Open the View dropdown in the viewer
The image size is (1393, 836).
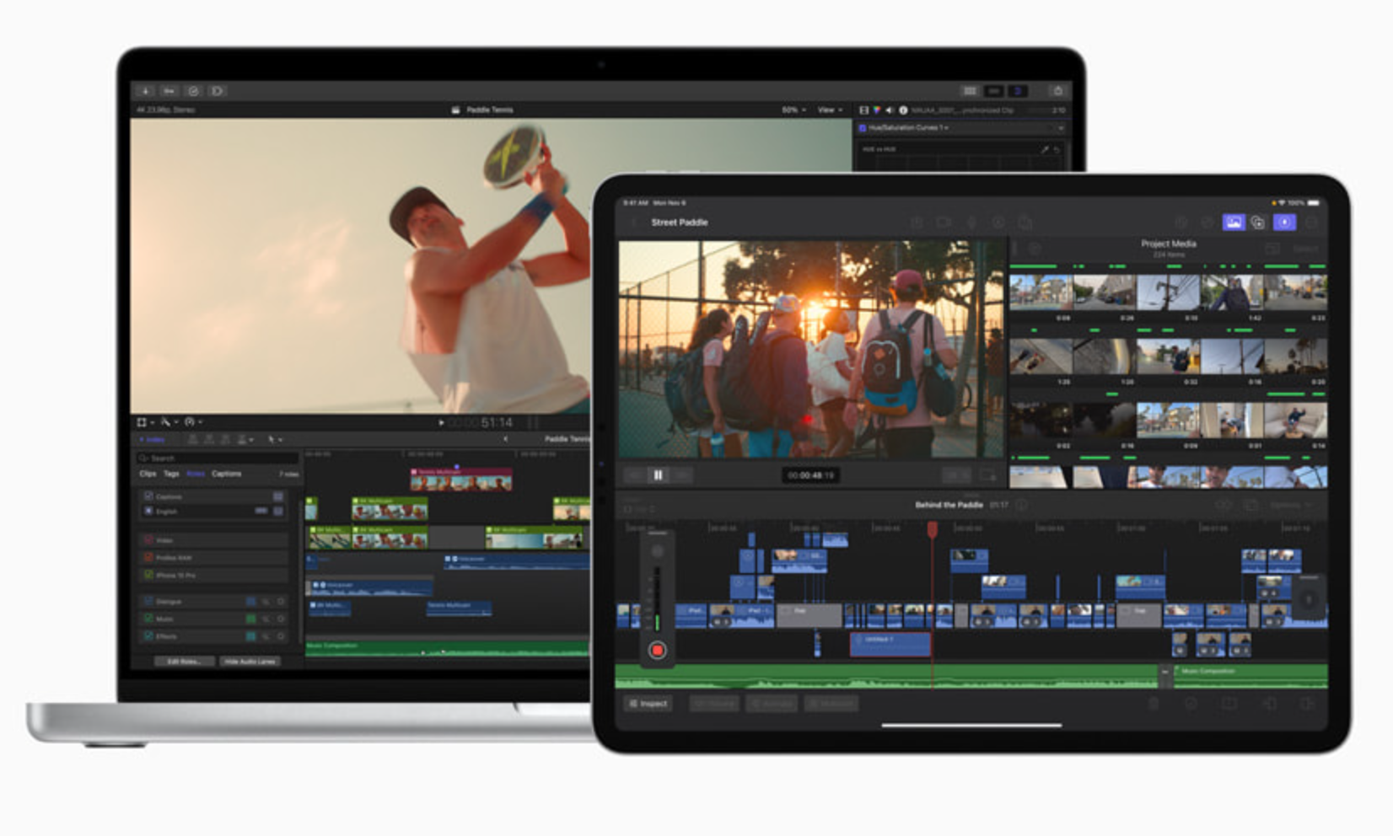coord(830,110)
